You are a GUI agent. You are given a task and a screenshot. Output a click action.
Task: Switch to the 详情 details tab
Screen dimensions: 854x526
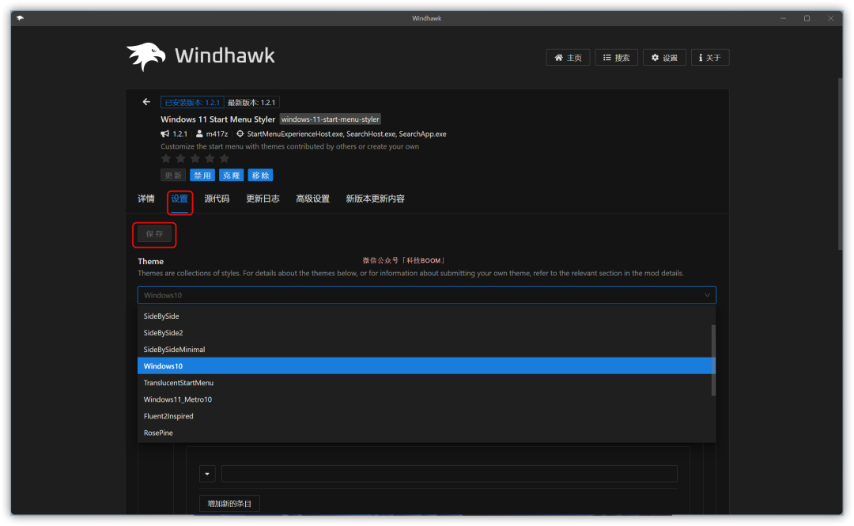pyautogui.click(x=146, y=199)
